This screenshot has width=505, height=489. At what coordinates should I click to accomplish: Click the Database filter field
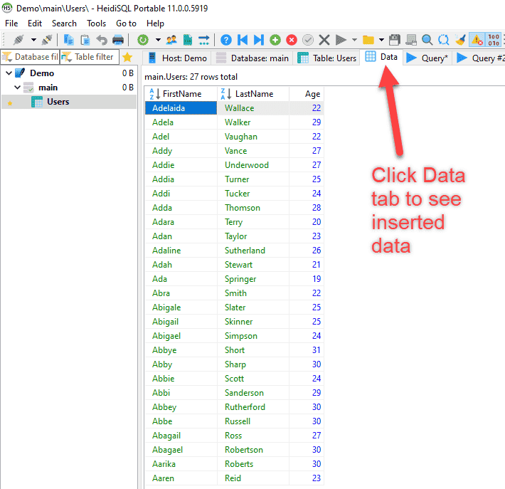(31, 57)
